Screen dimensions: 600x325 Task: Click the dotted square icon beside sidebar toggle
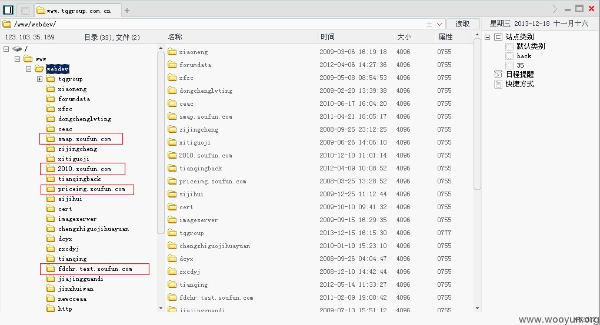25,11
